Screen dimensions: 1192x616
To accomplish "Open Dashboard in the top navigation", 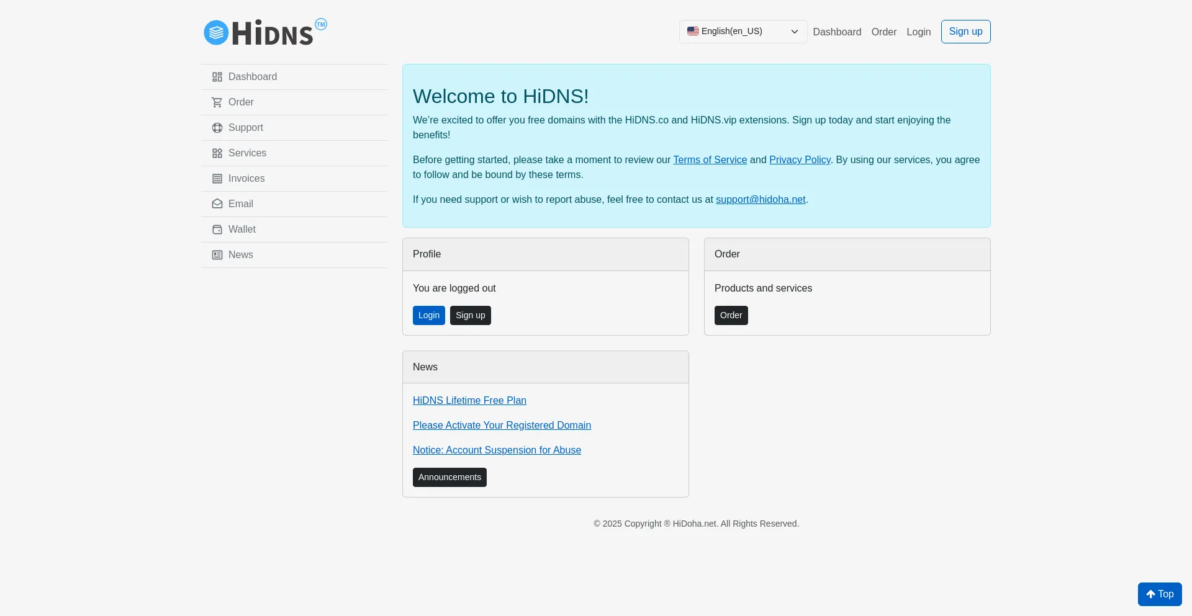I will pos(837,32).
